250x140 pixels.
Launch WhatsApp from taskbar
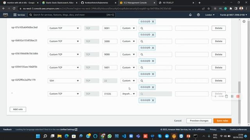[x=109, y=136]
